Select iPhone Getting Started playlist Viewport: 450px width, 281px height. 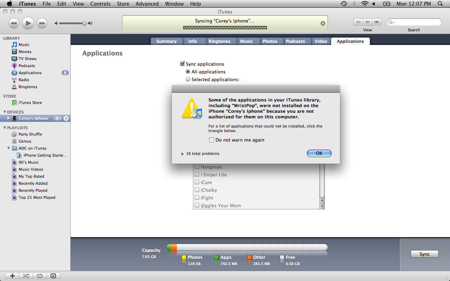[45, 155]
